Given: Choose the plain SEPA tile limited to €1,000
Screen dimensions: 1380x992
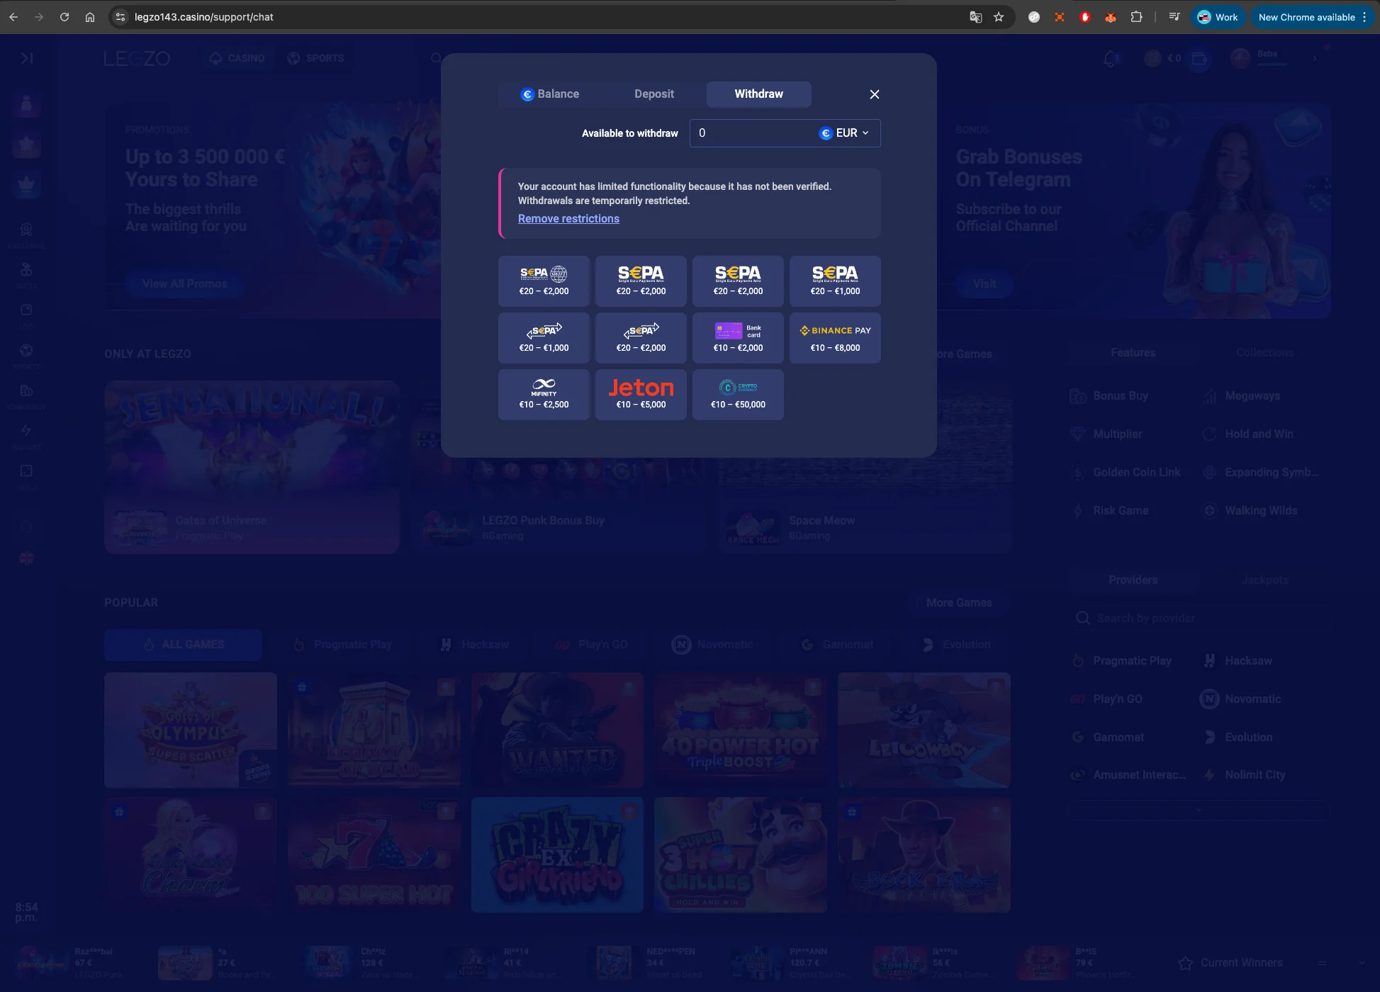Looking at the screenshot, I should tap(835, 281).
